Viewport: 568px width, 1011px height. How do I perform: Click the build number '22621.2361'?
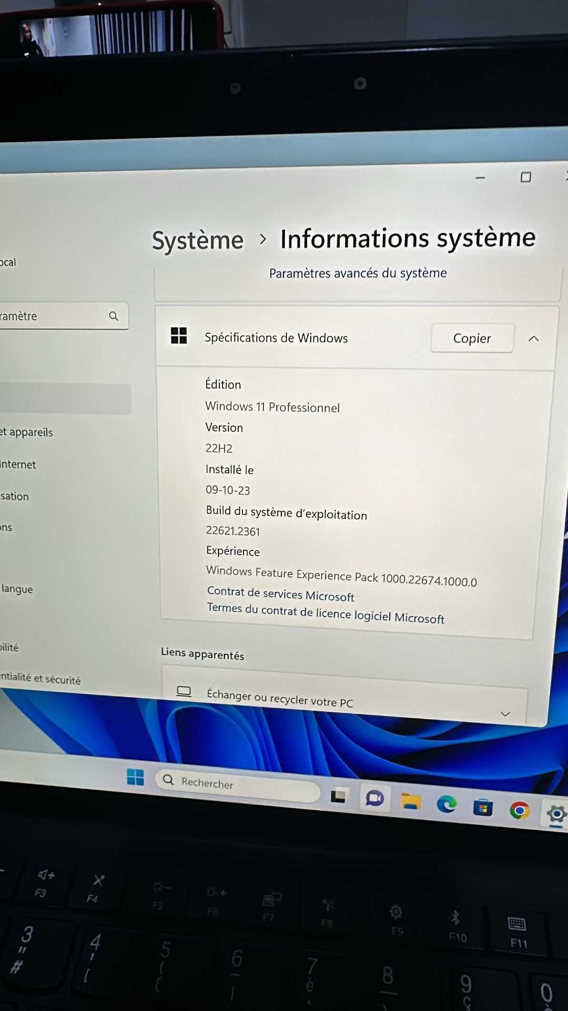point(233,531)
